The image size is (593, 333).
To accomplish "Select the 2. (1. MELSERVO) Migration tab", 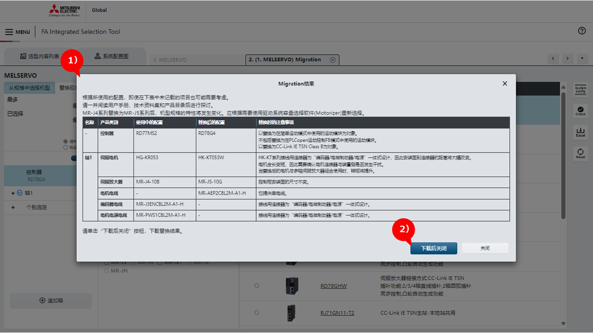I will coord(292,60).
